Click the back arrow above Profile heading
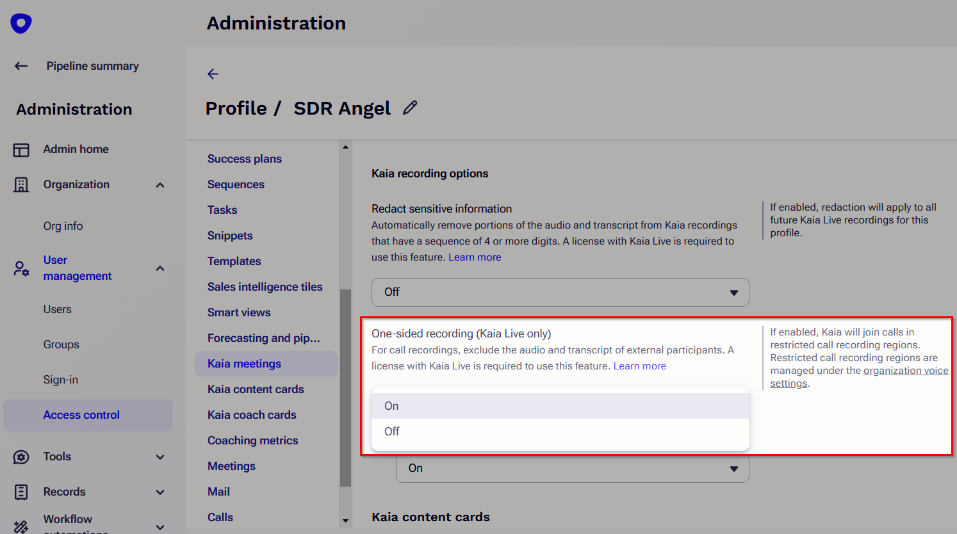The width and height of the screenshot is (957, 534). pyautogui.click(x=213, y=74)
